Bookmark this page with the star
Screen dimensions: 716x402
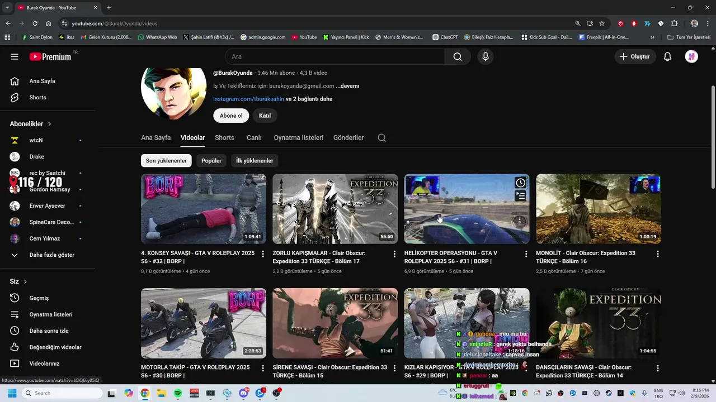[x=602, y=23]
